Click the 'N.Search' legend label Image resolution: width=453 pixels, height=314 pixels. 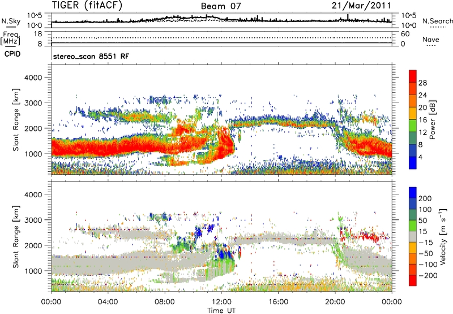[x=437, y=21]
